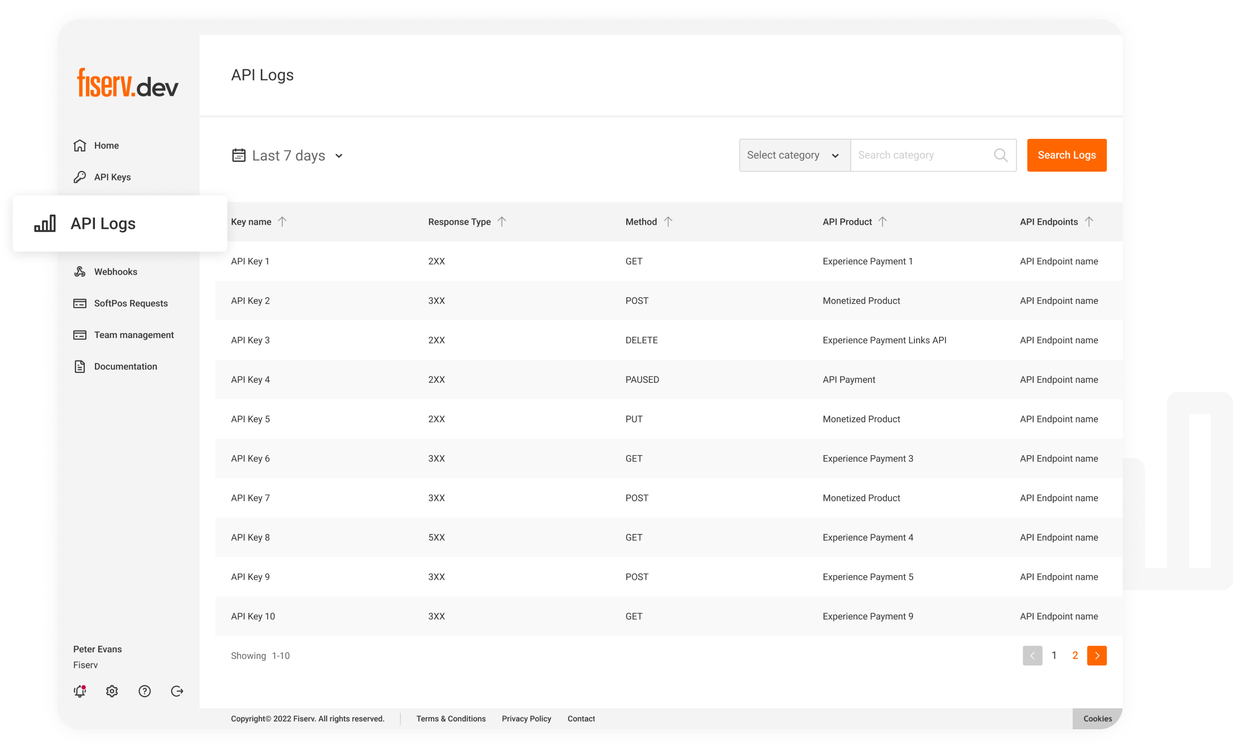Image resolution: width=1244 pixels, height=751 pixels.
Task: Log out using the sign-out icon
Action: point(177,691)
